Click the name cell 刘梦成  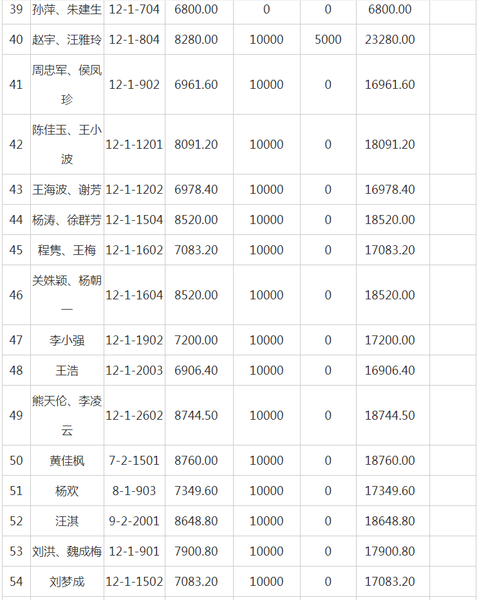(67, 581)
